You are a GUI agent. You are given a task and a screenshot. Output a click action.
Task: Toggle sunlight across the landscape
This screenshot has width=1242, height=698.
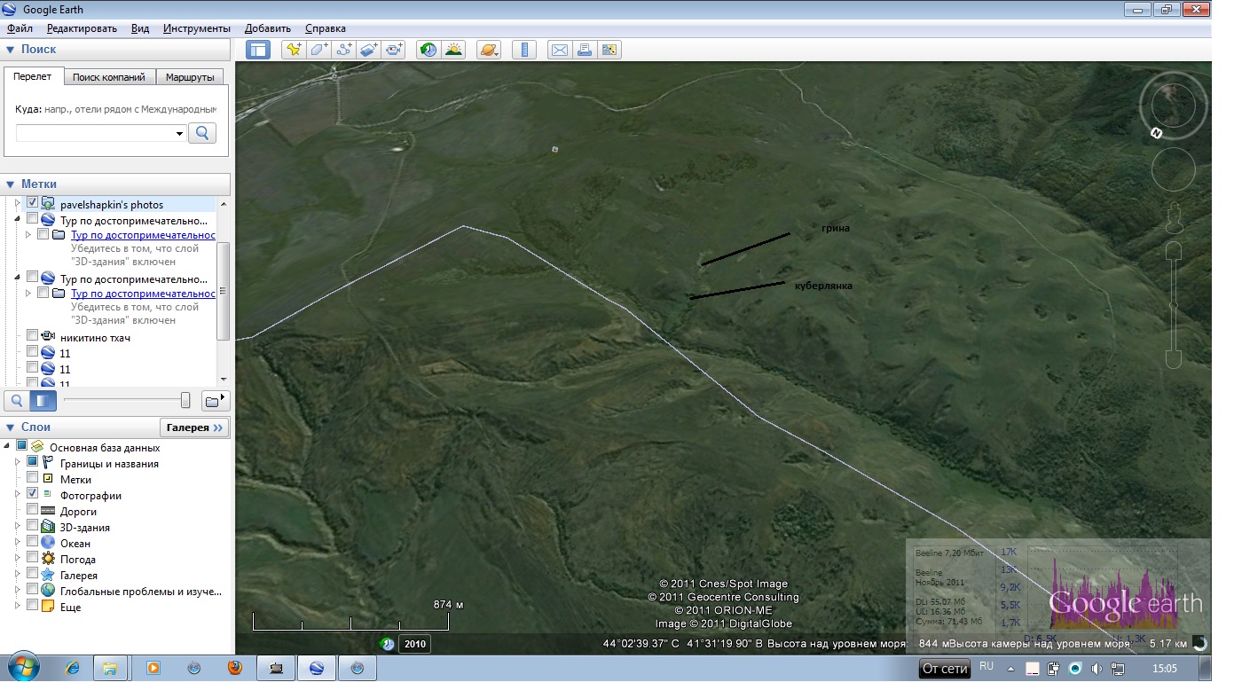coord(453,50)
